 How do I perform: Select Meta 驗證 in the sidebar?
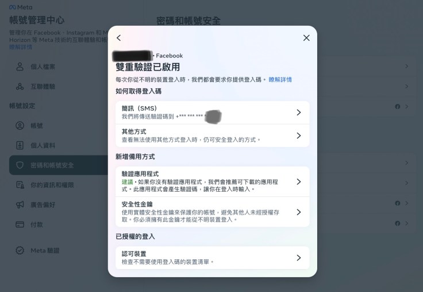(45, 251)
